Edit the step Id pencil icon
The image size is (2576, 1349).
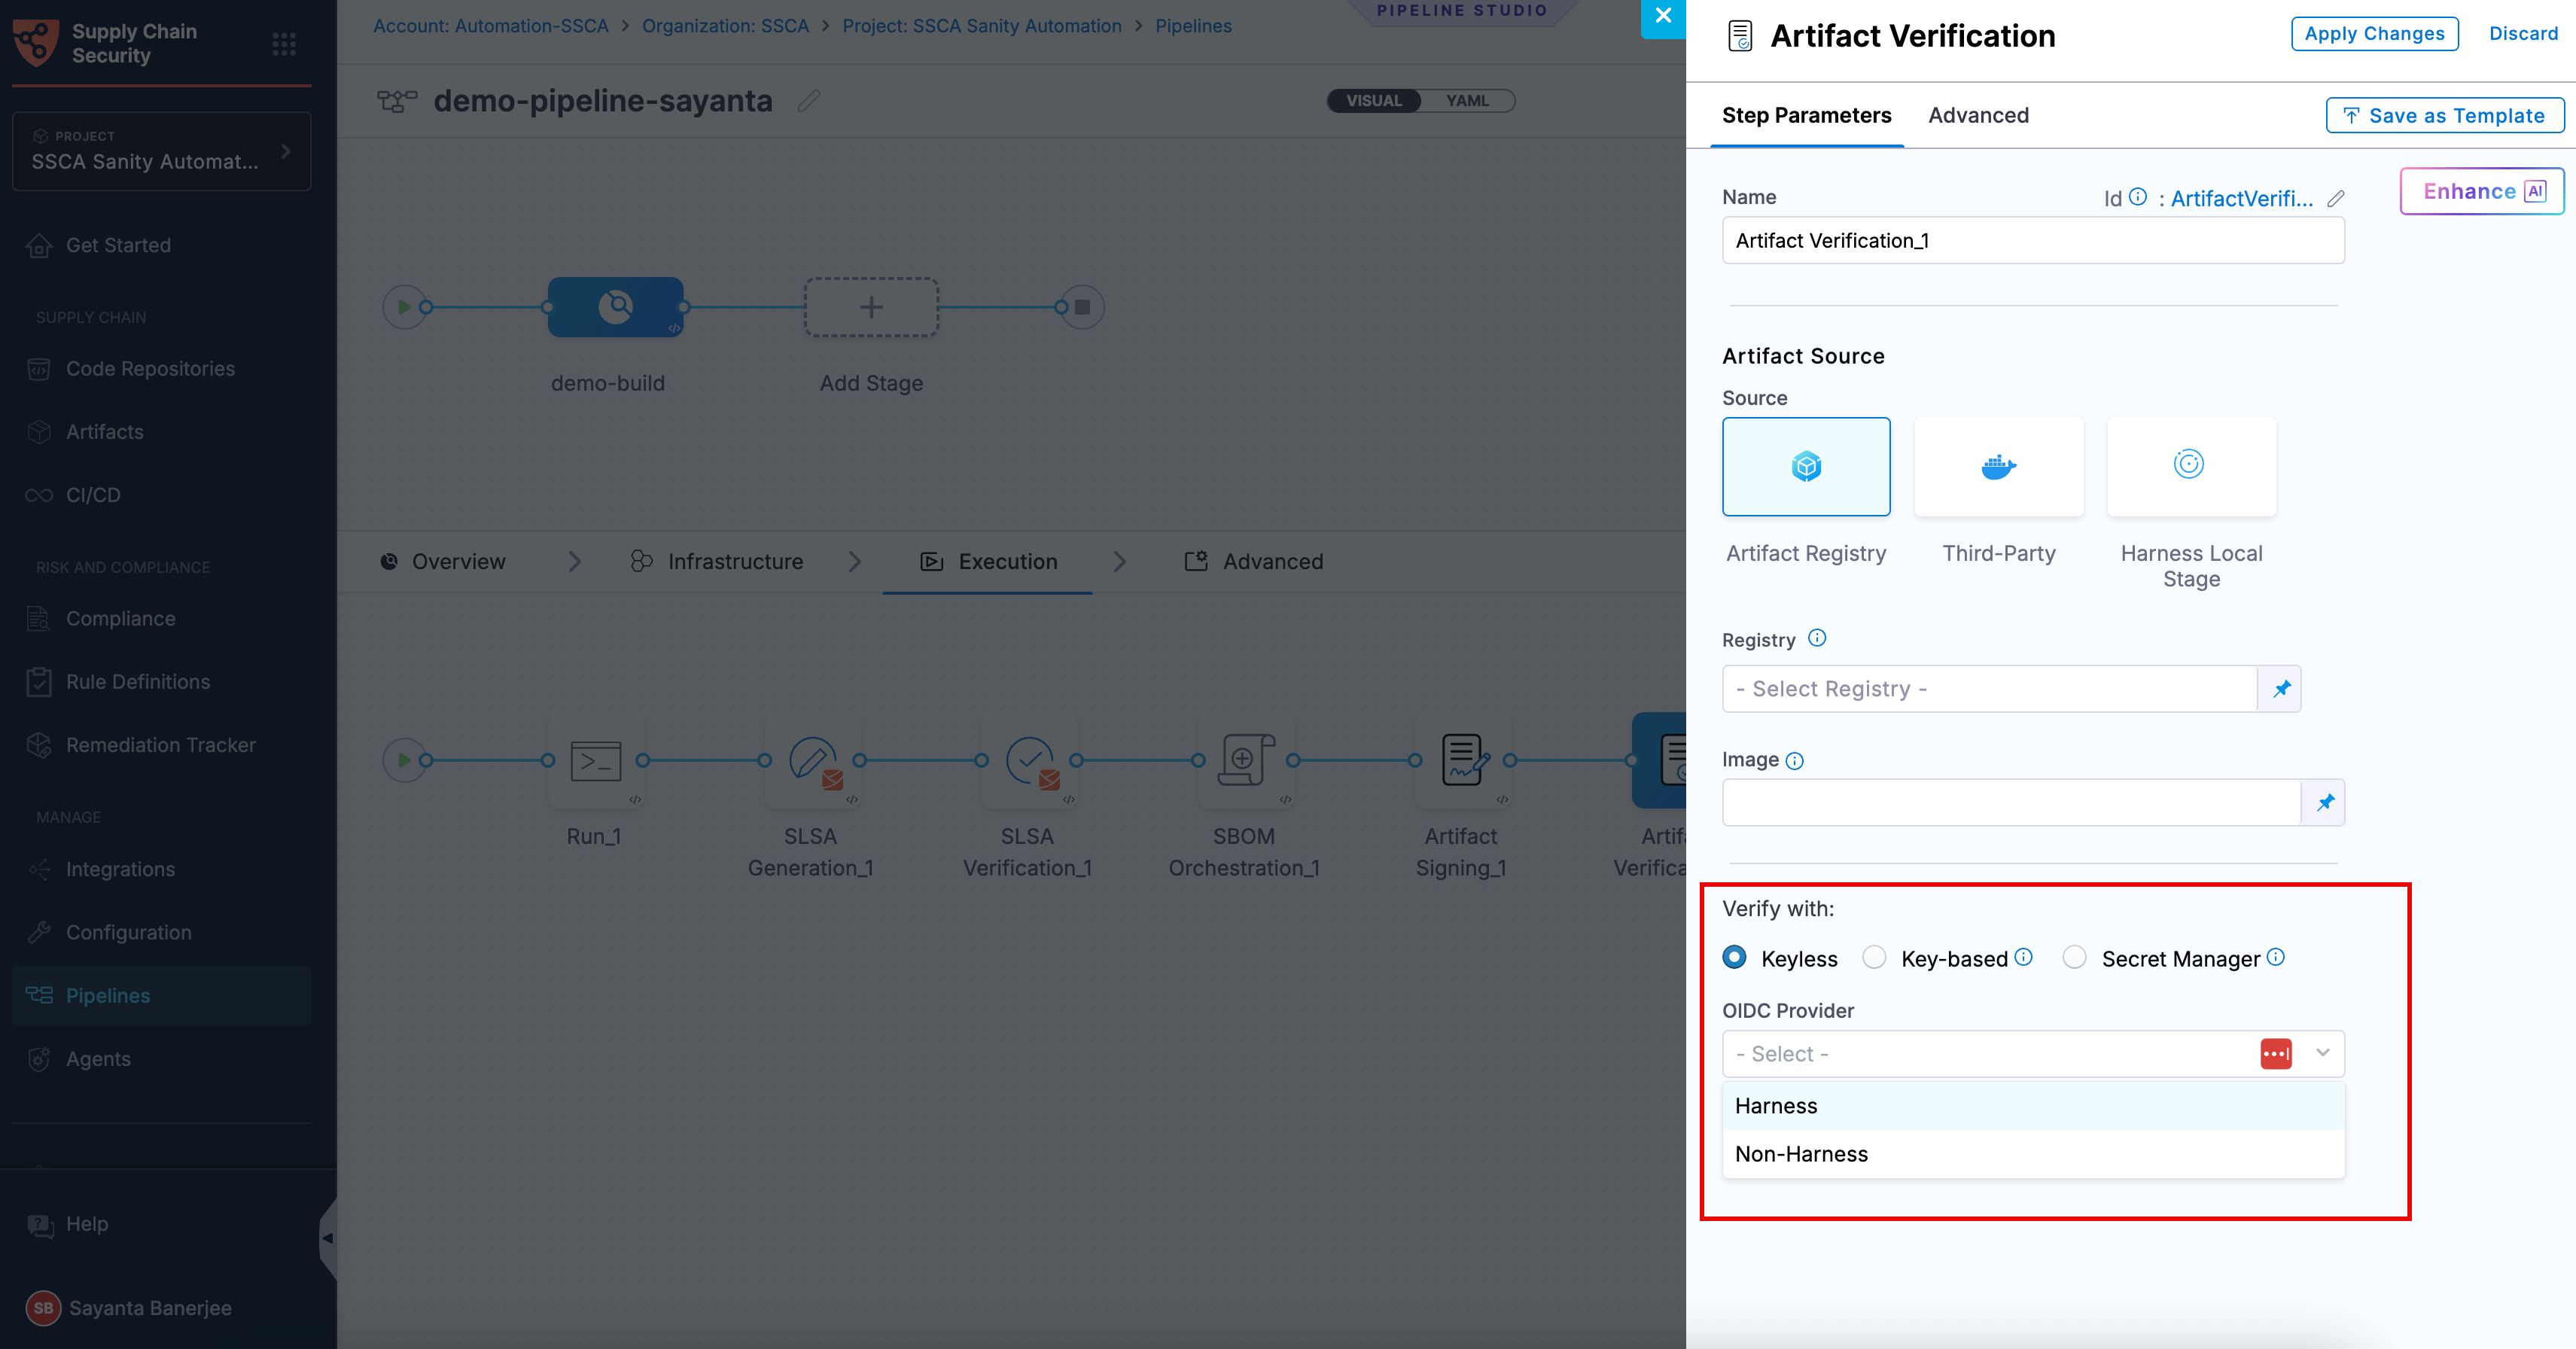2336,198
